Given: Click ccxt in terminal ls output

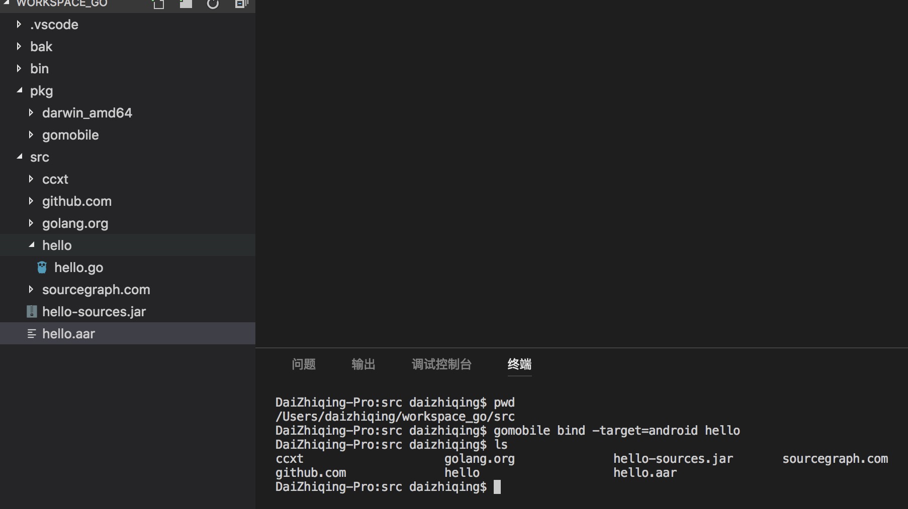Looking at the screenshot, I should tap(290, 459).
